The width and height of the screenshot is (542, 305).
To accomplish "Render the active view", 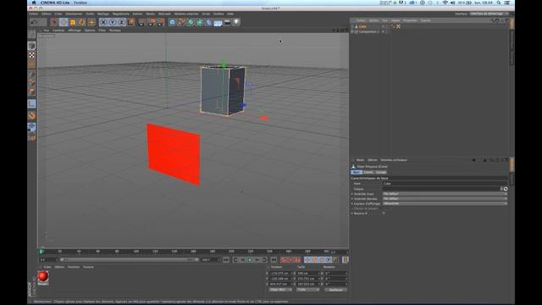I will 141,22.
